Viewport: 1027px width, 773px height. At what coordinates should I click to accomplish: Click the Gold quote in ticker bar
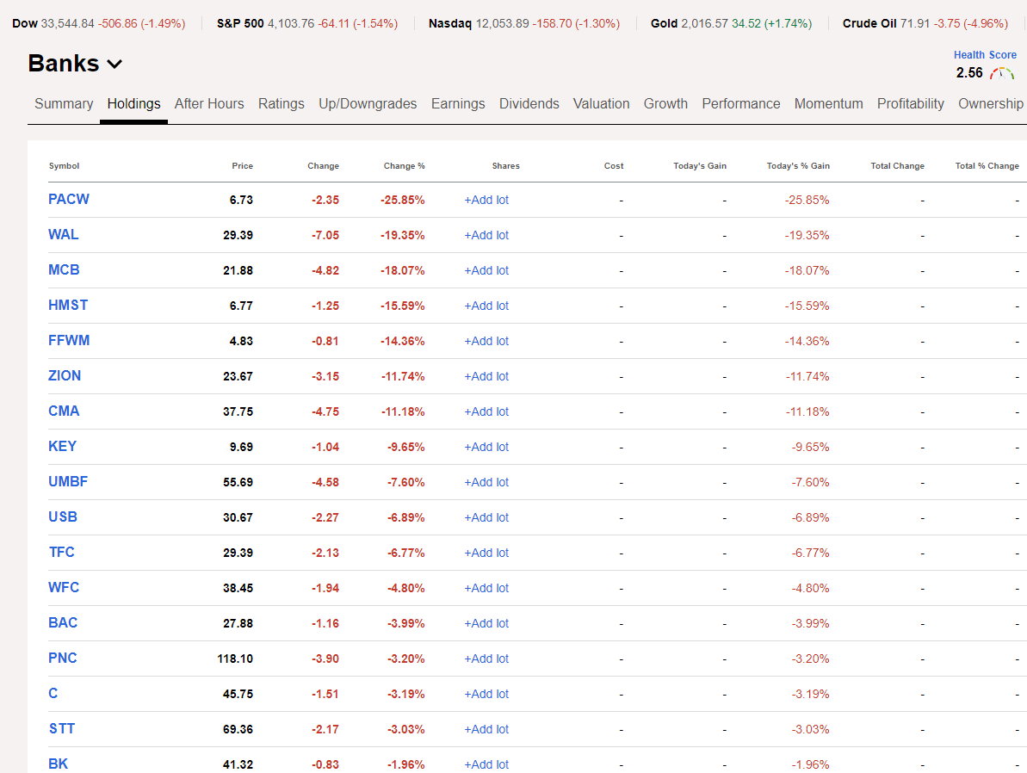click(x=731, y=23)
